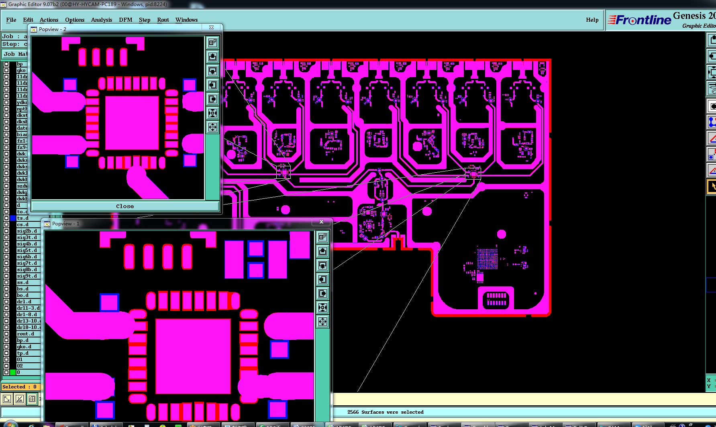
Task: Select the sig5t.d layer name
Action: click(x=28, y=250)
